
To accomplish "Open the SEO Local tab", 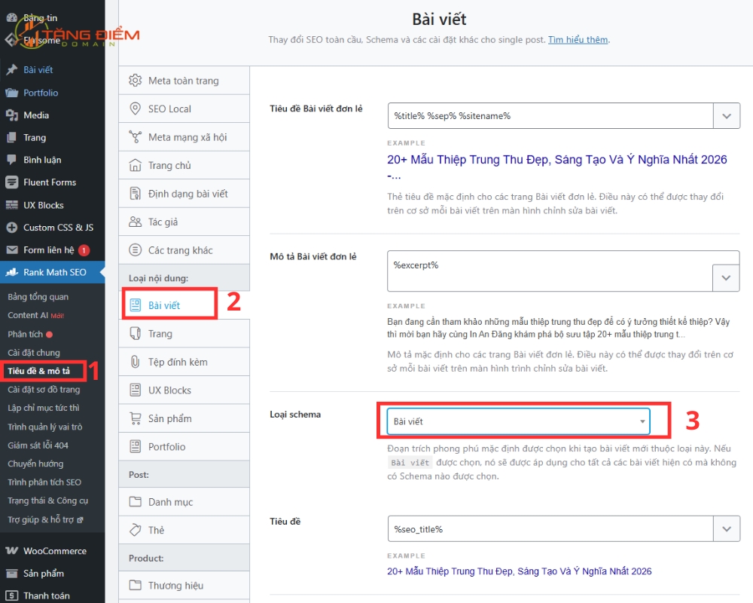I will point(184,109).
